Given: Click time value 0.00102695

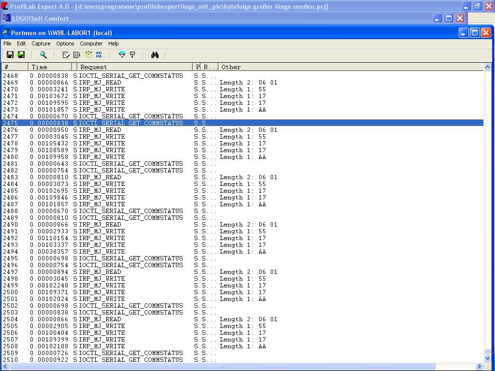Looking at the screenshot, I should click(x=49, y=190).
